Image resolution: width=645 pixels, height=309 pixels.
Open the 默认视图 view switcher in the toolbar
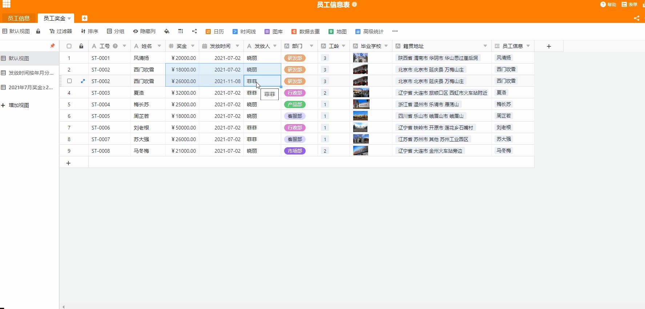16,31
